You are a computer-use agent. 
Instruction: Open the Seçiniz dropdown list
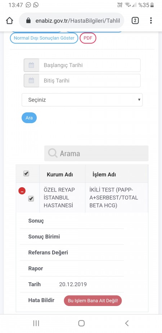[82, 100]
